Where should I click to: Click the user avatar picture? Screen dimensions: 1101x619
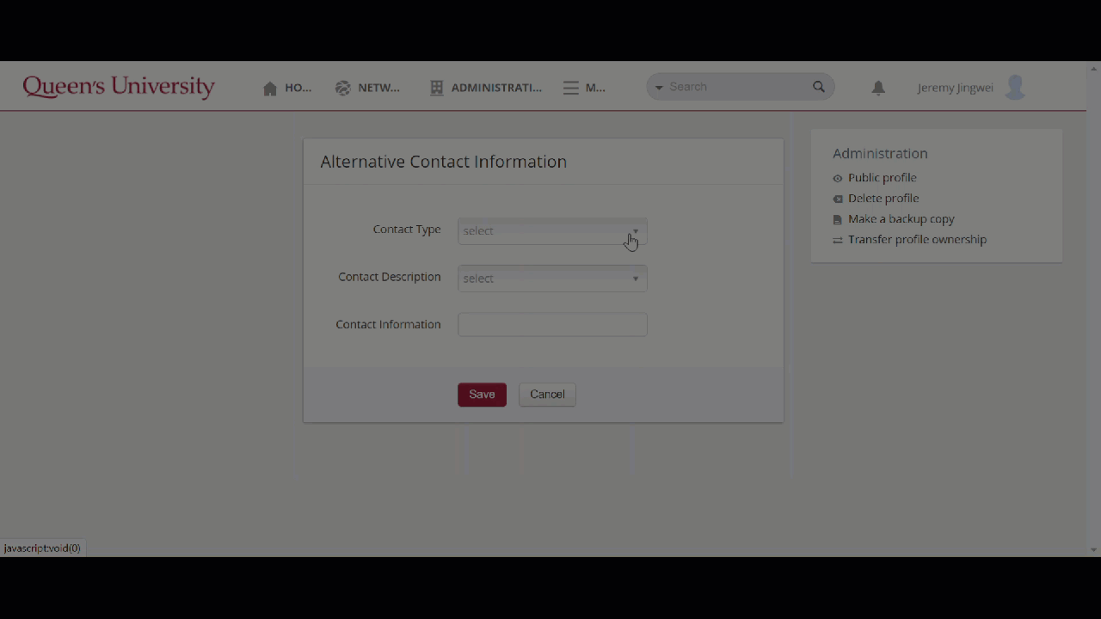pos(1015,87)
